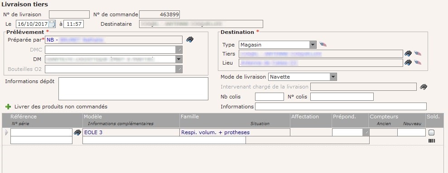Open the Prépond. dropdown in product row
This screenshot has width=448, height=173.
366,132
